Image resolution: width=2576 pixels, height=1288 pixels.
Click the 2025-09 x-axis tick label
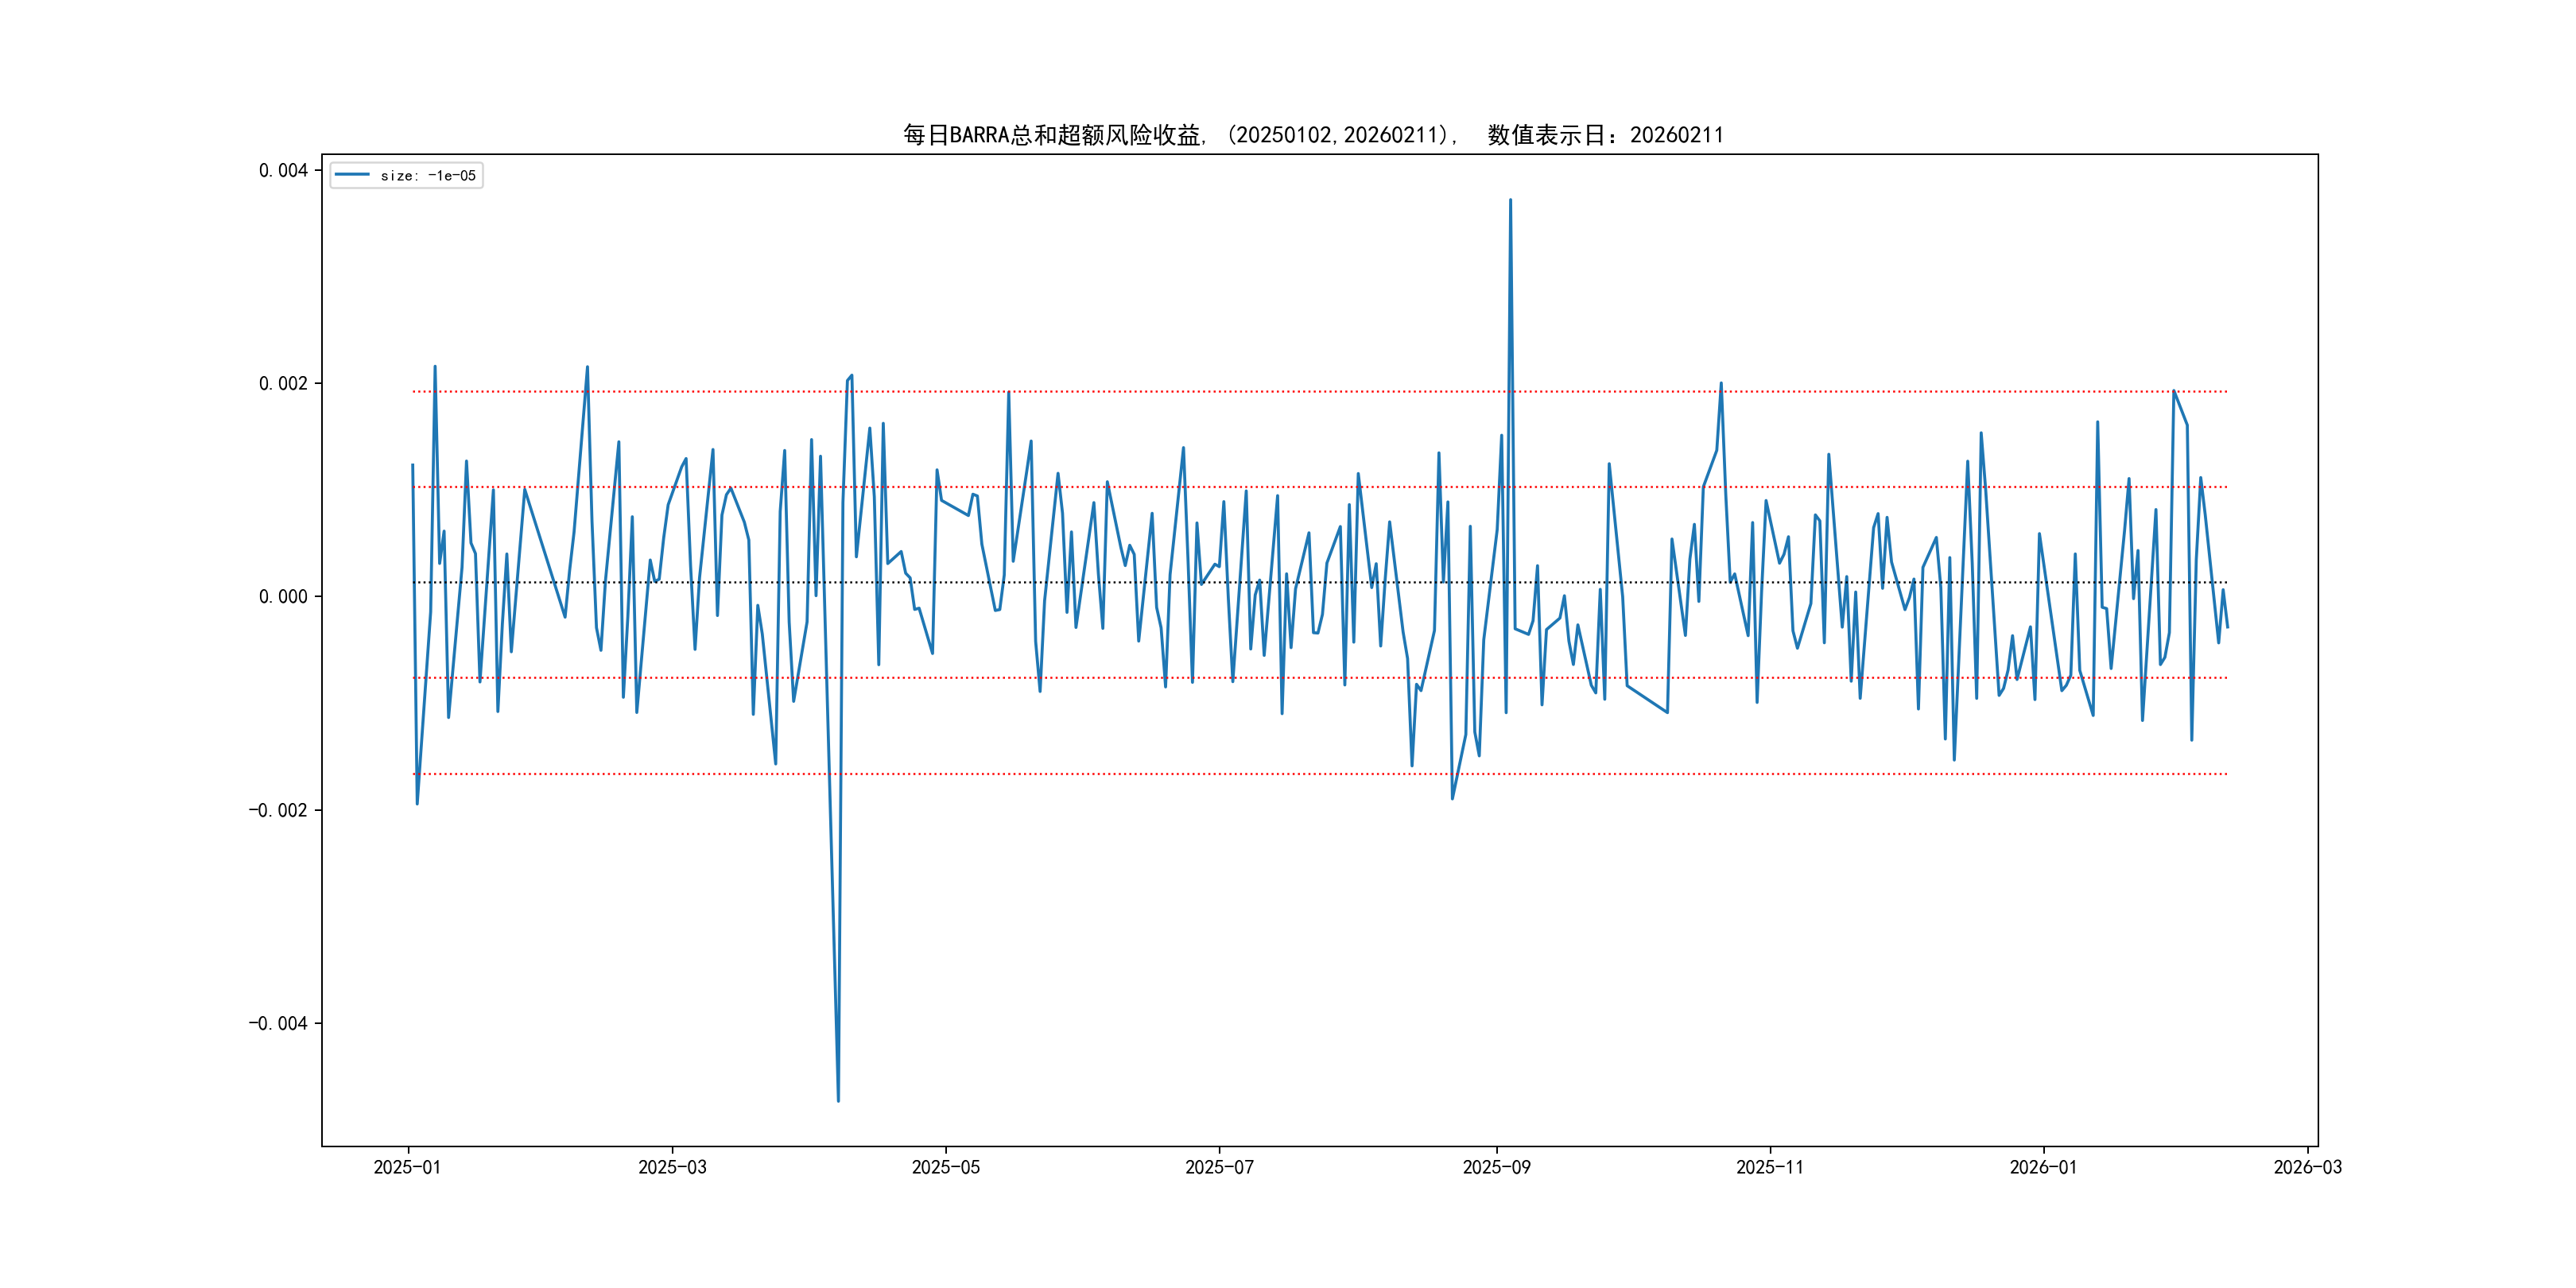[x=1496, y=1167]
